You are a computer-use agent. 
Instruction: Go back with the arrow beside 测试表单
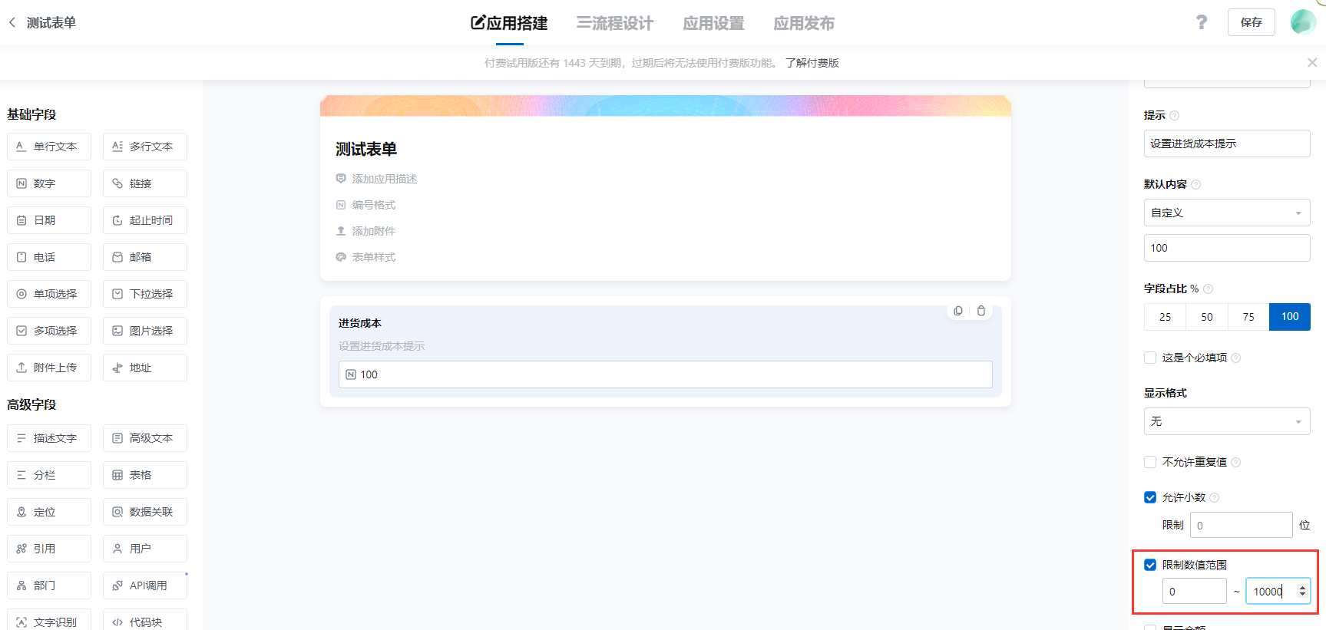[12, 22]
